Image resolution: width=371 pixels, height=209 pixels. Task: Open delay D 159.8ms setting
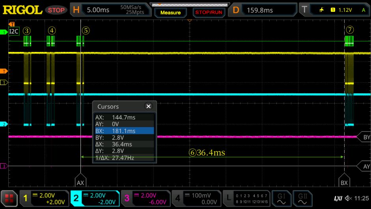pos(263,10)
